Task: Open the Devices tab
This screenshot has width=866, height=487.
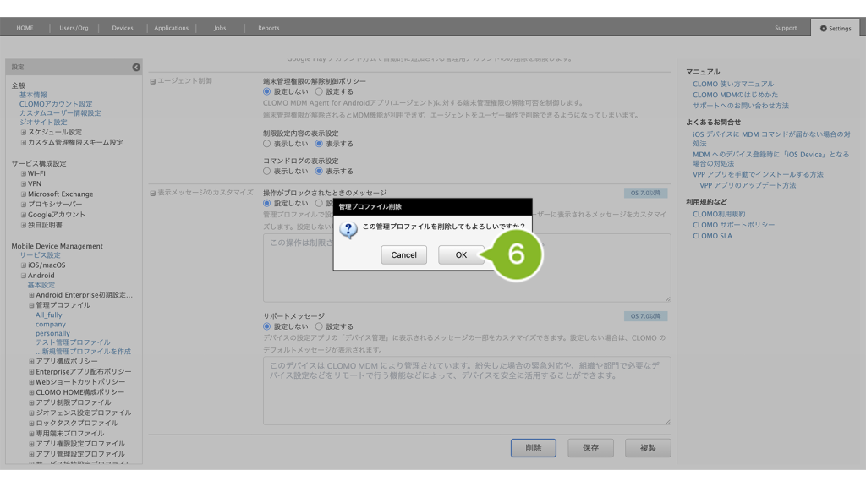Action: pyautogui.click(x=123, y=28)
